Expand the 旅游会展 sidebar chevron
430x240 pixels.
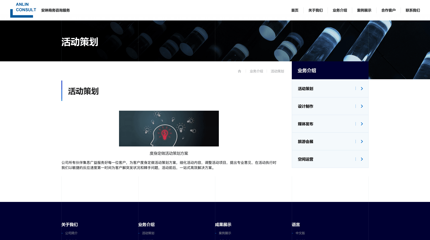pos(362,141)
